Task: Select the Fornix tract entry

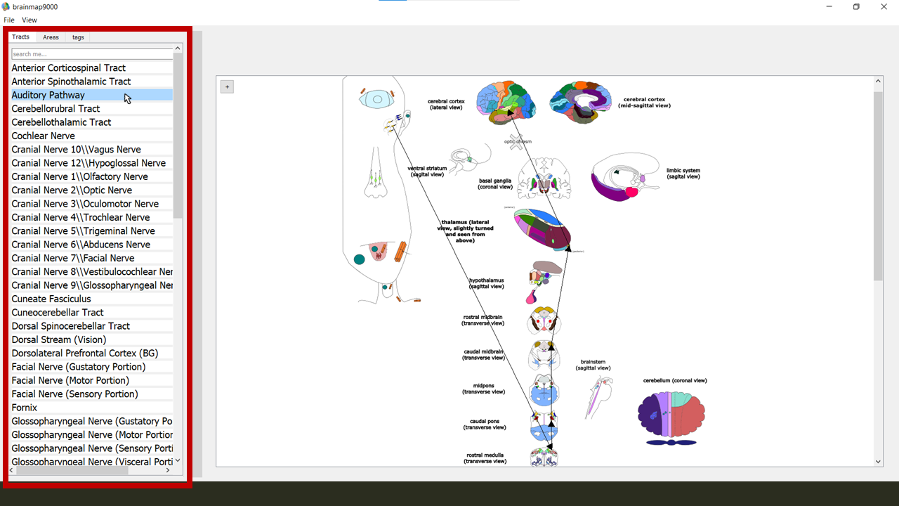Action: (25, 408)
